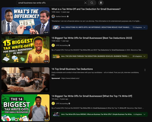Open title 'What is a Tax Write-Off and Tax Deduction'
The image size is (152, 122).
[x=86, y=9]
